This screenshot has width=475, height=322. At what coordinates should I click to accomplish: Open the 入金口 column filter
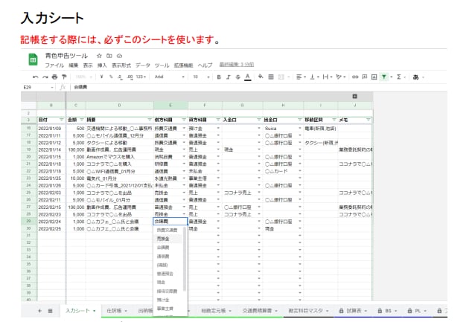(x=258, y=120)
